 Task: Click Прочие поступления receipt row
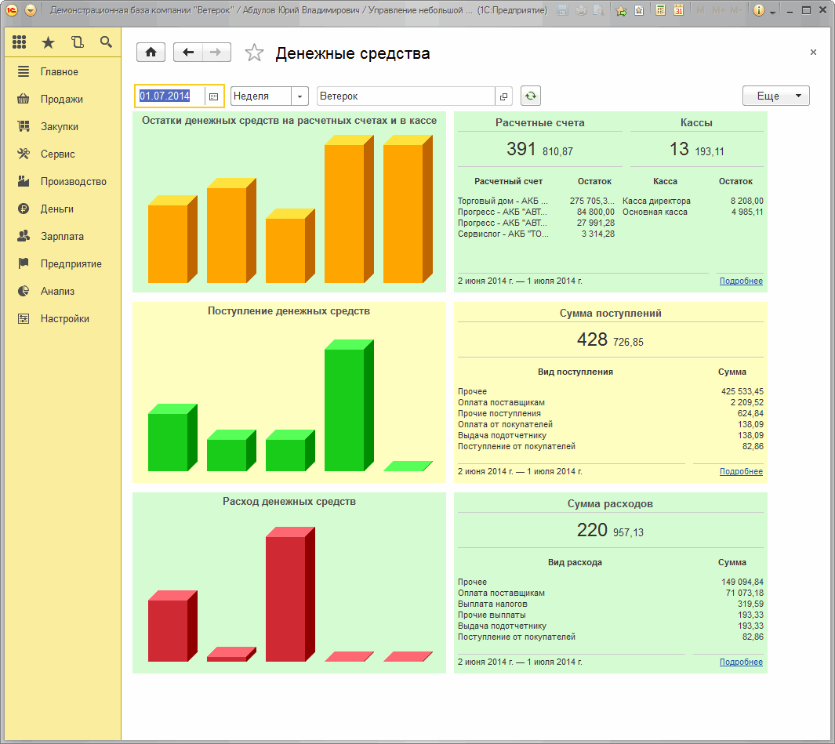(610, 413)
